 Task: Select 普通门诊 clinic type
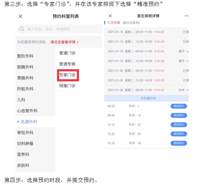(x=67, y=53)
